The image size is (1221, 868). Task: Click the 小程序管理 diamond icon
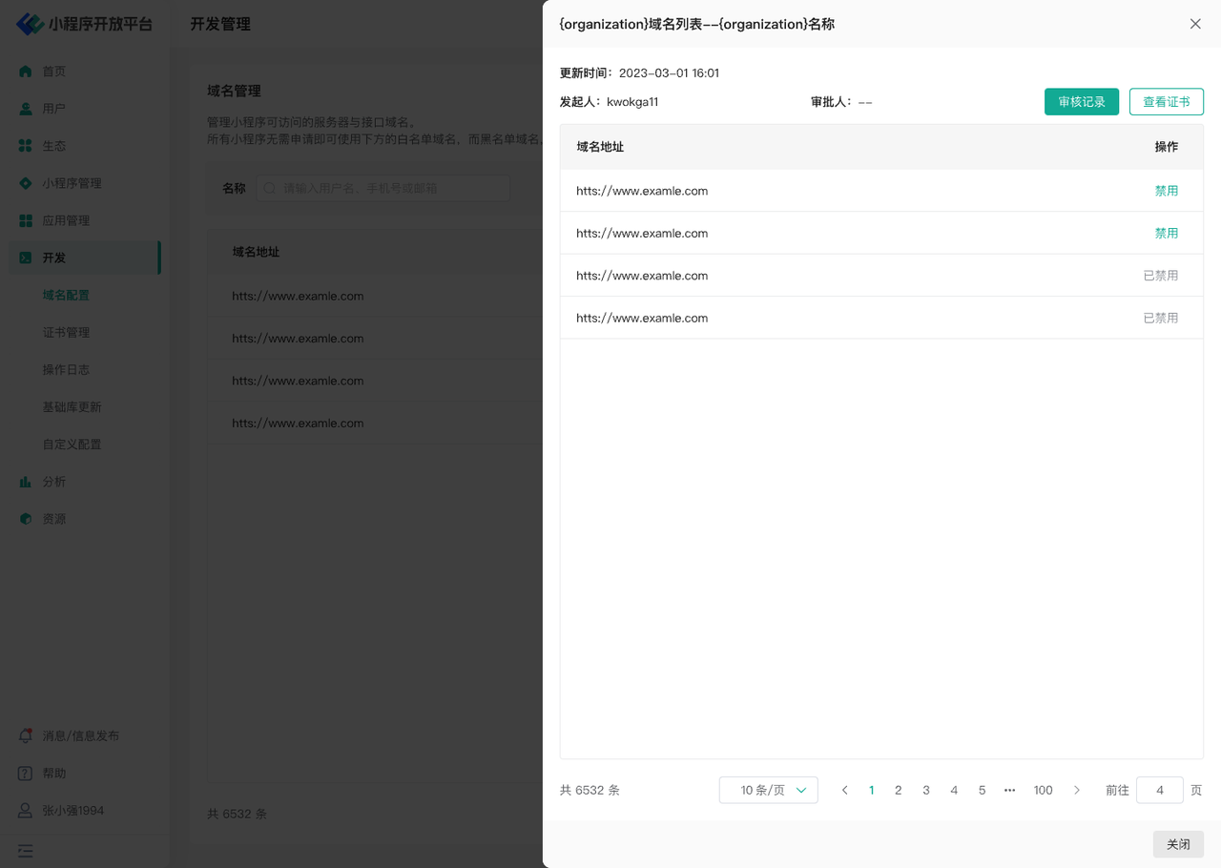click(x=26, y=183)
